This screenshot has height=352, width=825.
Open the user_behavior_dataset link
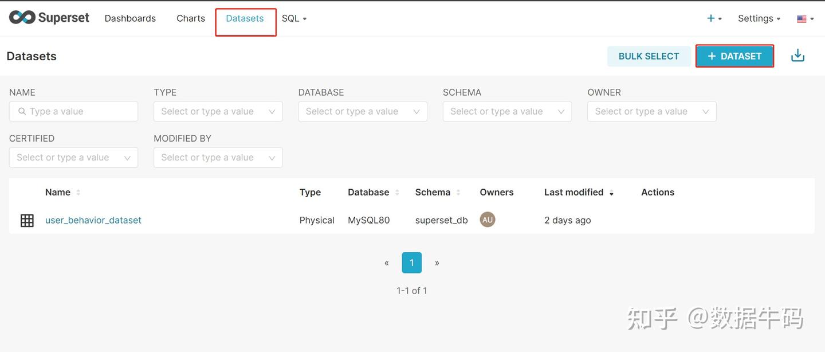pyautogui.click(x=93, y=220)
